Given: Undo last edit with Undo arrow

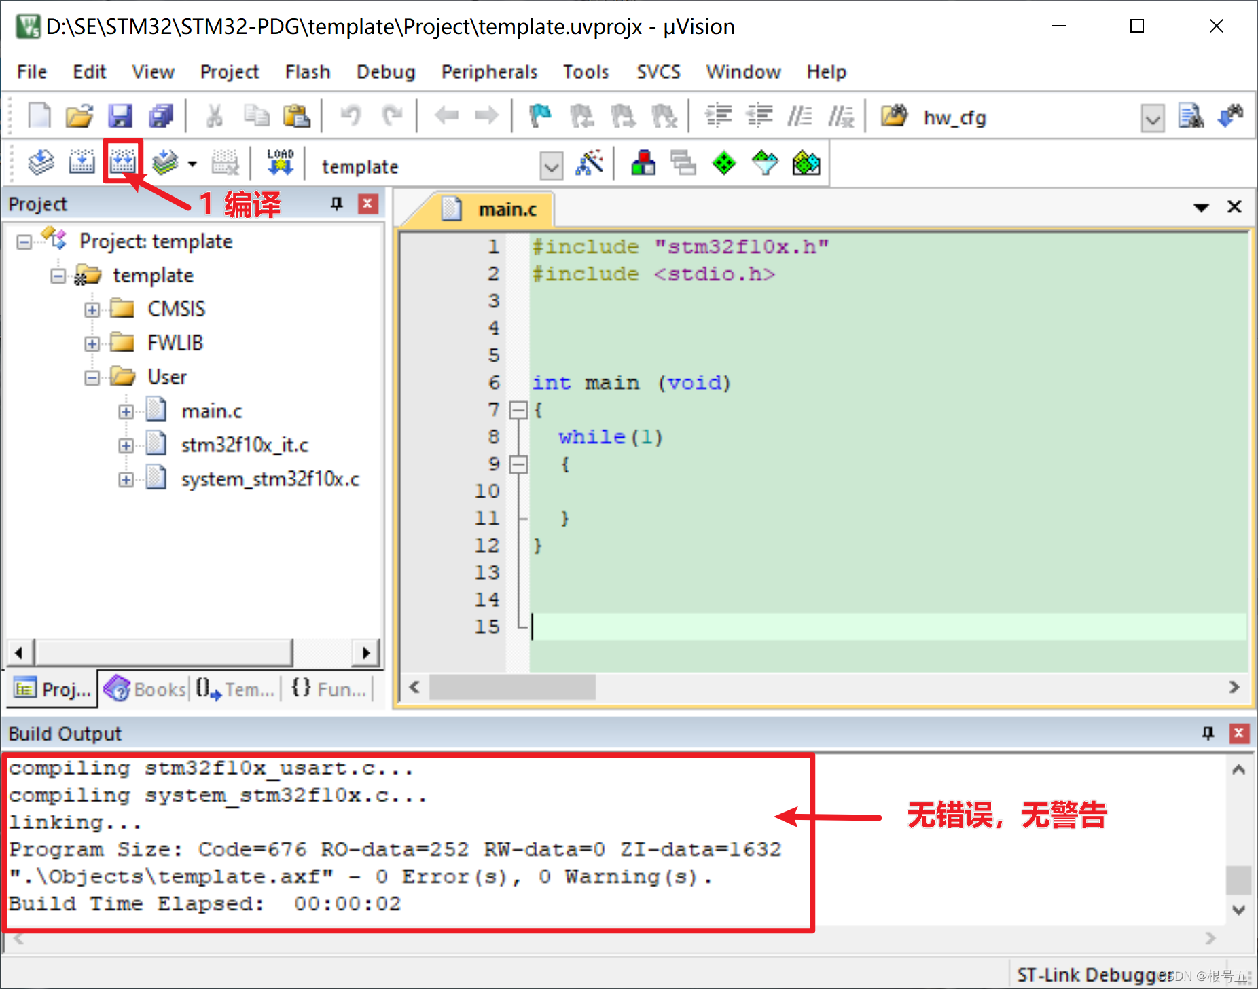Looking at the screenshot, I should pyautogui.click(x=351, y=116).
